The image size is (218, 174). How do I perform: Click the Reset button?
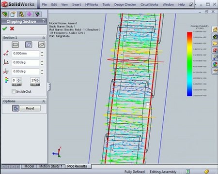click(x=30, y=108)
